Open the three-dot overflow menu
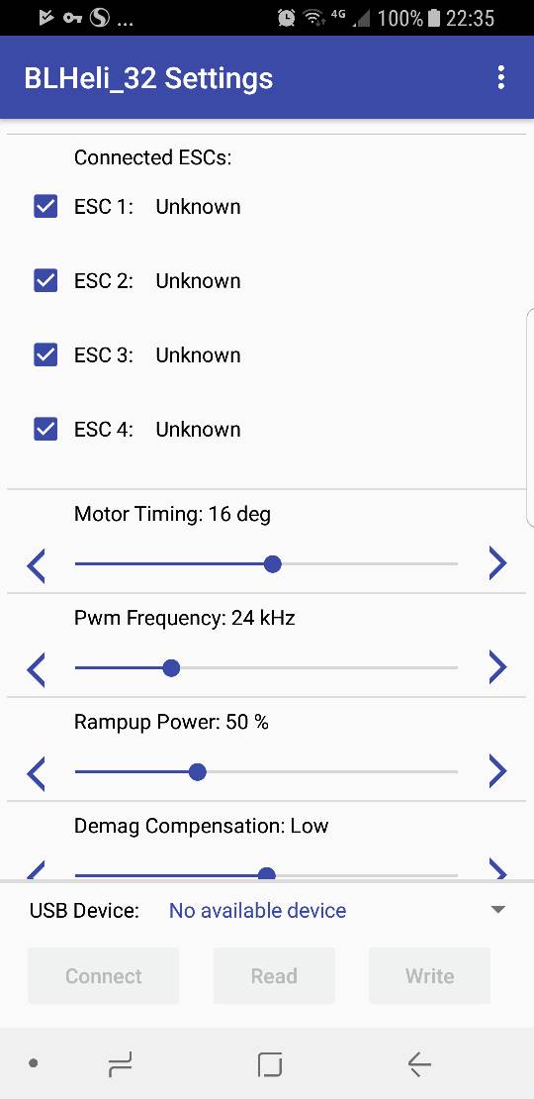Viewport: 534px width, 1099px height. tap(500, 77)
